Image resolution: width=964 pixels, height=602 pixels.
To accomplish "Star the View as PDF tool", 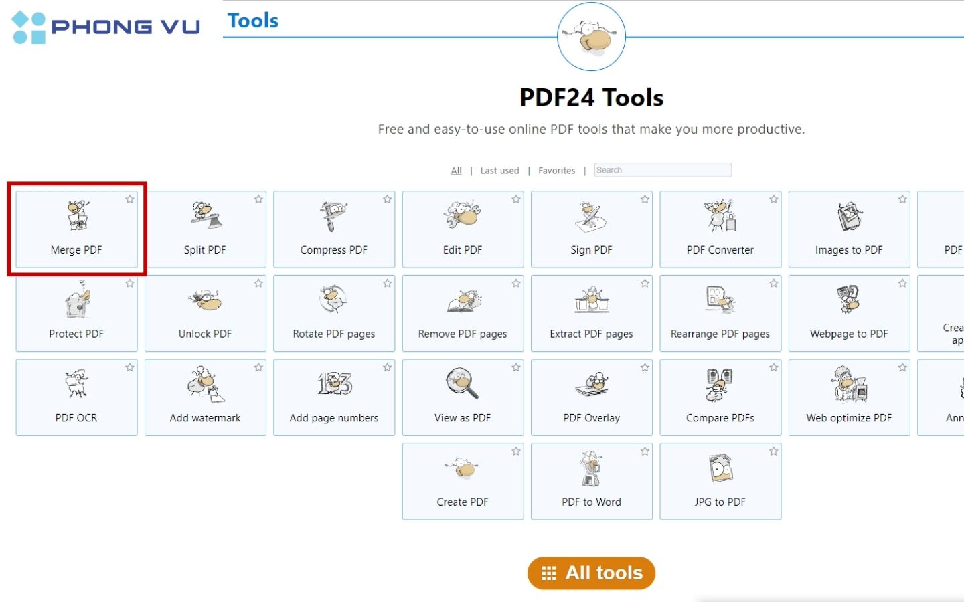I will (x=516, y=367).
